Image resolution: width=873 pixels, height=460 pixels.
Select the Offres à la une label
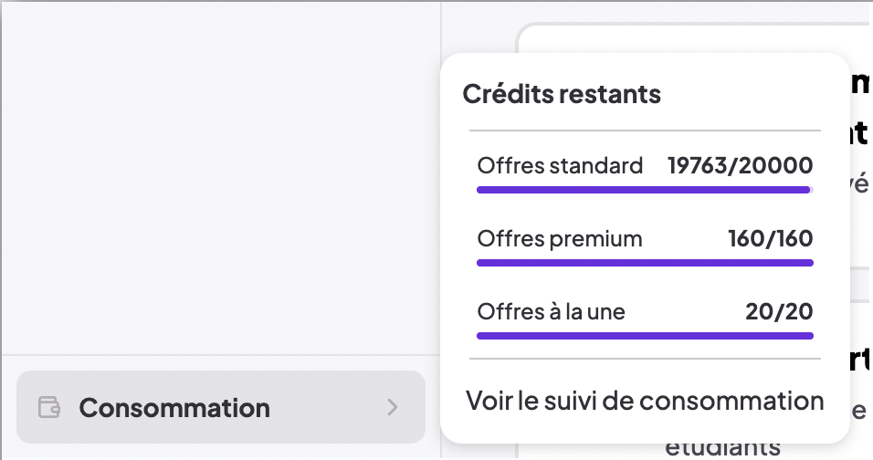[551, 311]
